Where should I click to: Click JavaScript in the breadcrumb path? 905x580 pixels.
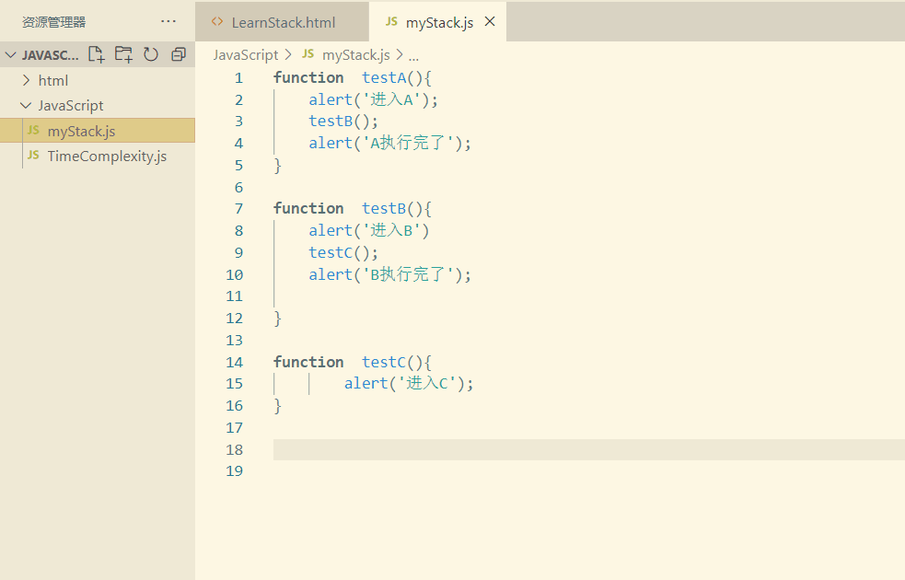pyautogui.click(x=246, y=55)
